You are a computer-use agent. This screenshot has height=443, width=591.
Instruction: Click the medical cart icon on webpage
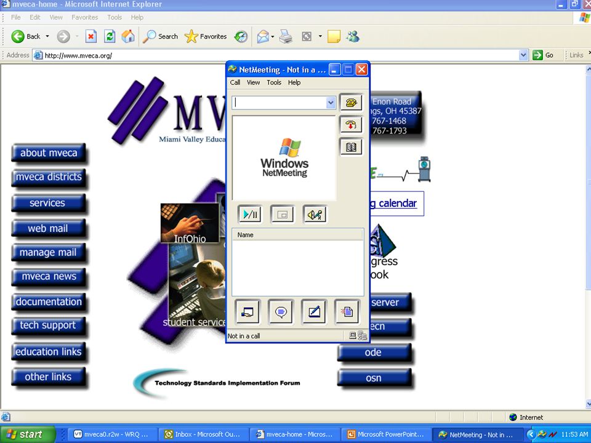point(425,169)
